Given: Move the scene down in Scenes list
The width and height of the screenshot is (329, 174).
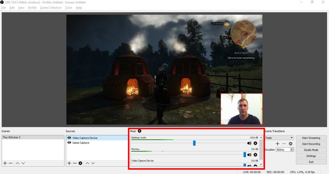Looking at the screenshot, I should coord(23,163).
